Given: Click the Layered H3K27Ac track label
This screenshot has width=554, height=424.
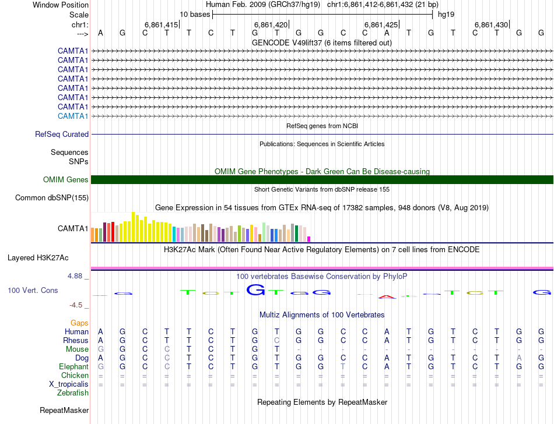Looking at the screenshot, I should pos(38,257).
